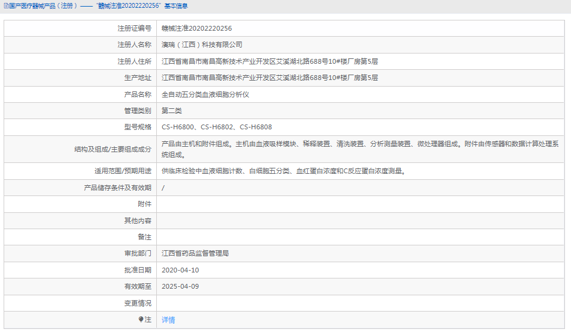
Task: Click the 变更情况 label
Action: point(138,303)
